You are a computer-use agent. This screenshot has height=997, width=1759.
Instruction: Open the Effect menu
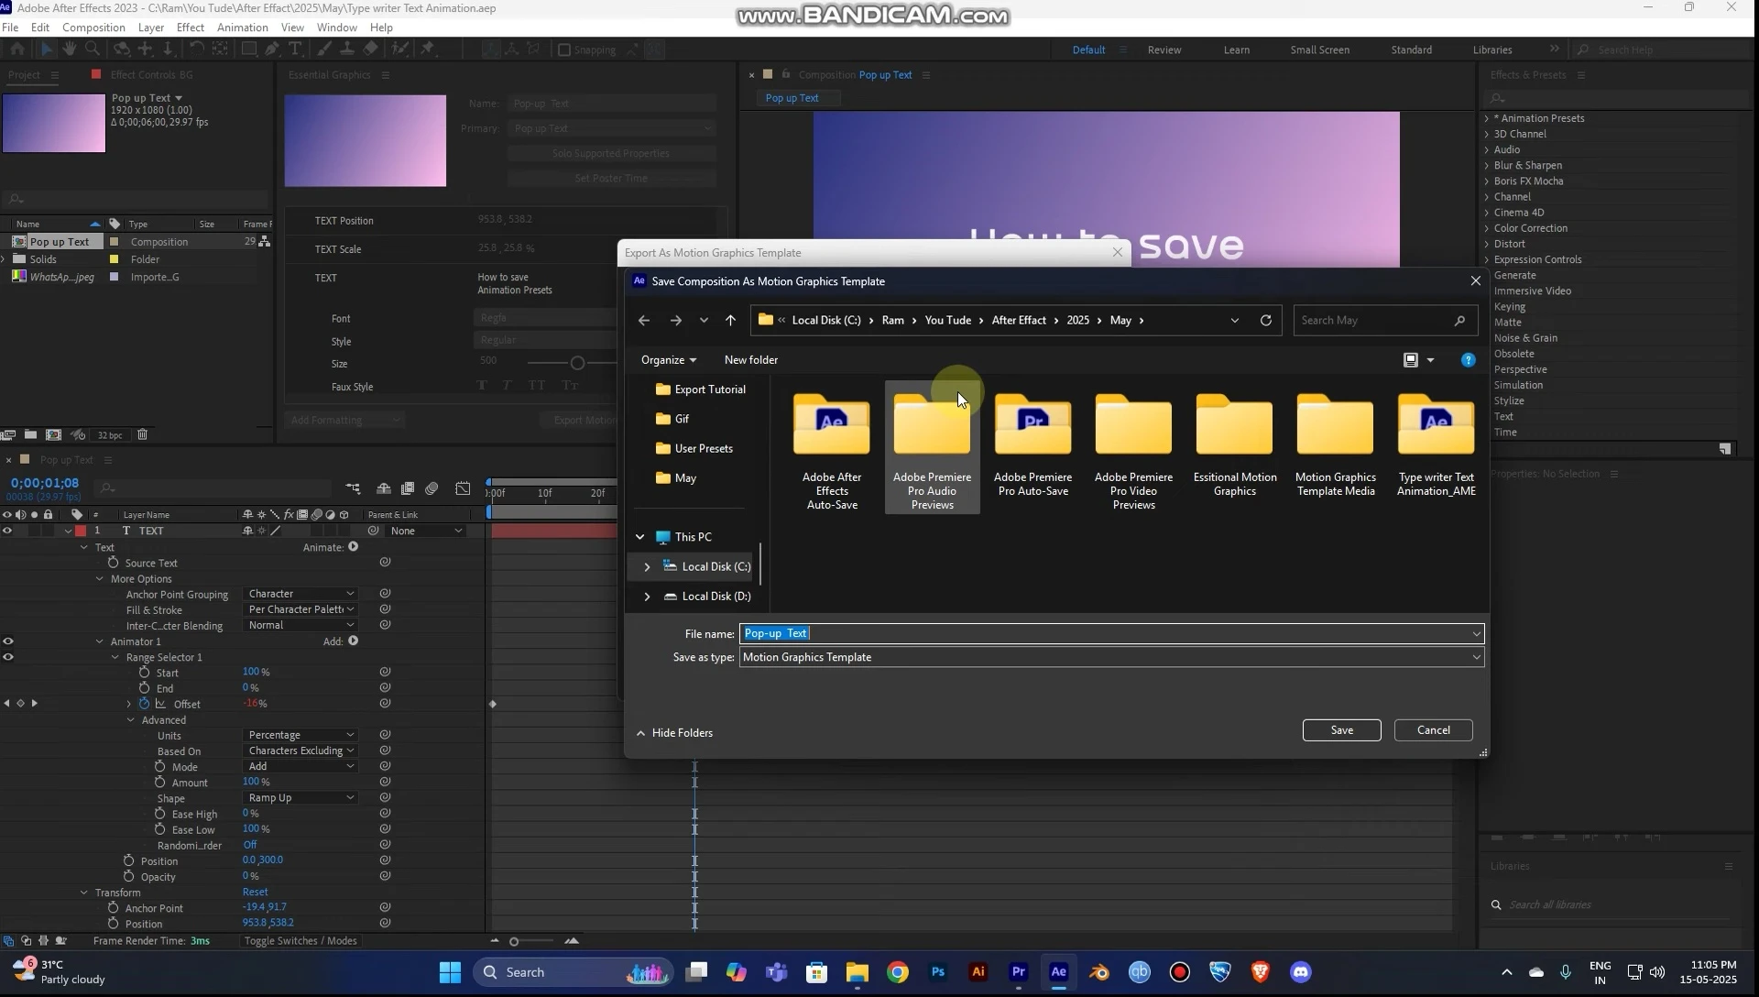pyautogui.click(x=190, y=27)
